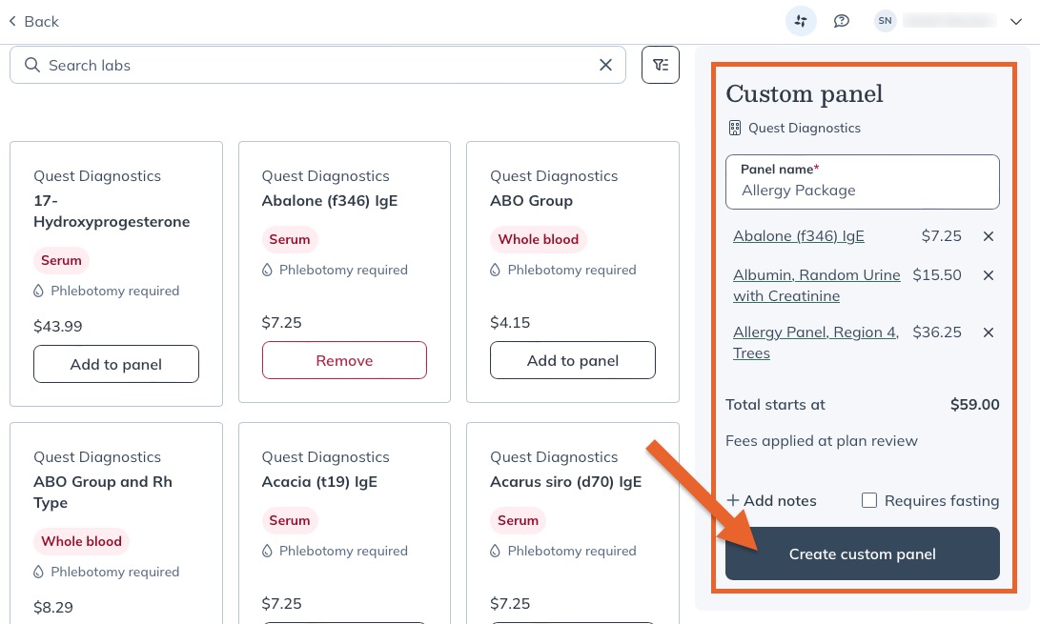Remove Abalone (f346) IgE from panel
Screen dimensions: 1040x624
click(344, 360)
